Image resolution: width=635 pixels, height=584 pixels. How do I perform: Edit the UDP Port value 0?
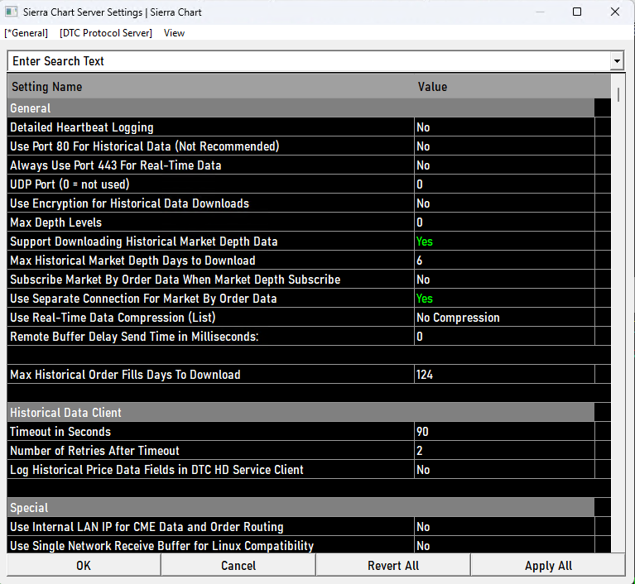pyautogui.click(x=504, y=184)
